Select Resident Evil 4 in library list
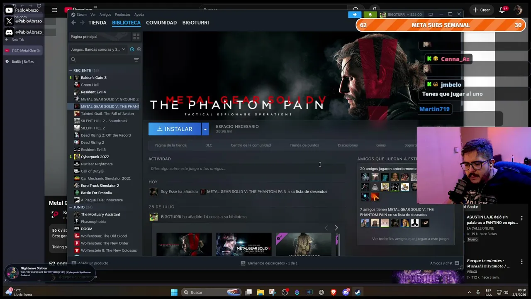 coord(93,92)
